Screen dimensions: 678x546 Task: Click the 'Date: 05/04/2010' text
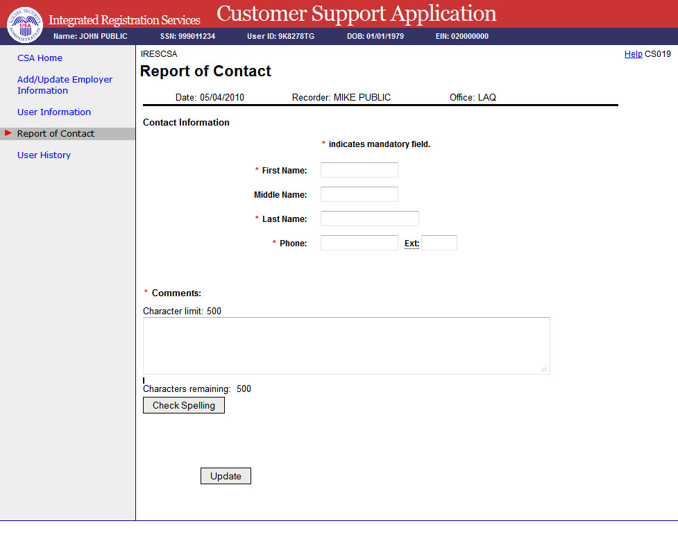pos(210,97)
